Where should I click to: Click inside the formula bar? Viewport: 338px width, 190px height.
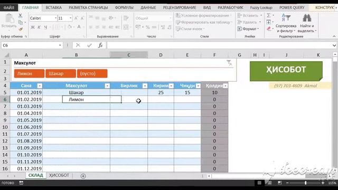pyautogui.click(x=219, y=45)
